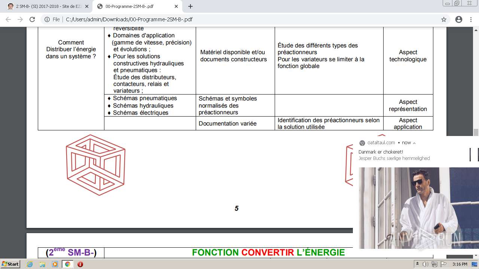The width and height of the screenshot is (479, 269).
Task: Open the Chrome profile avatar
Action: click(459, 19)
